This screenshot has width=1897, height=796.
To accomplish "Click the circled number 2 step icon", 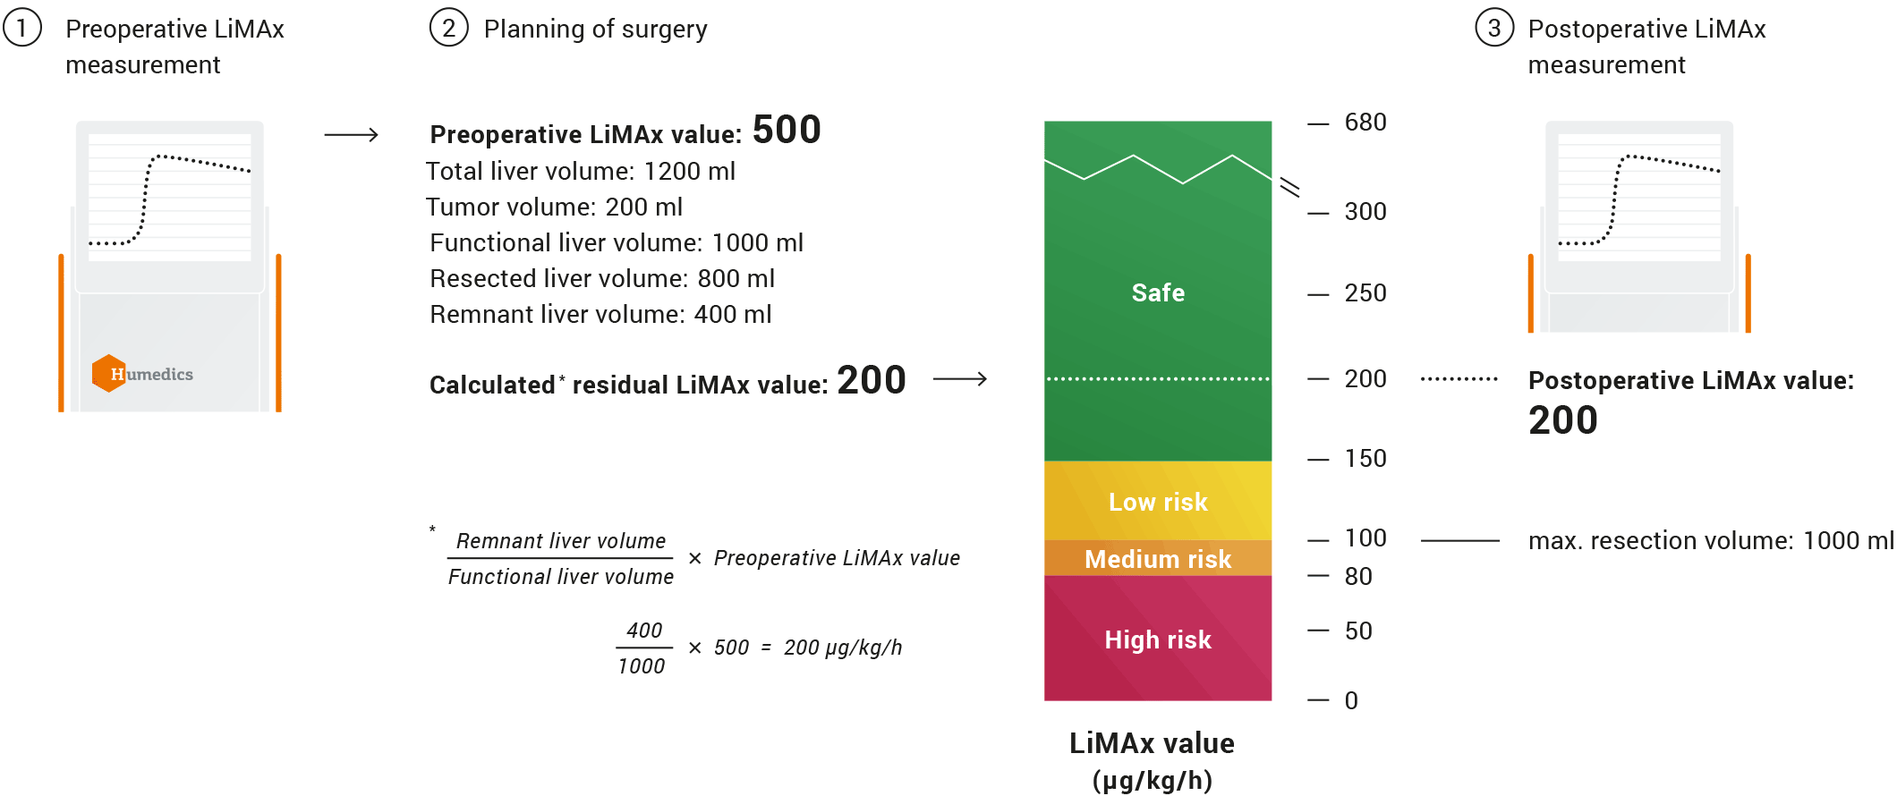I will [448, 28].
